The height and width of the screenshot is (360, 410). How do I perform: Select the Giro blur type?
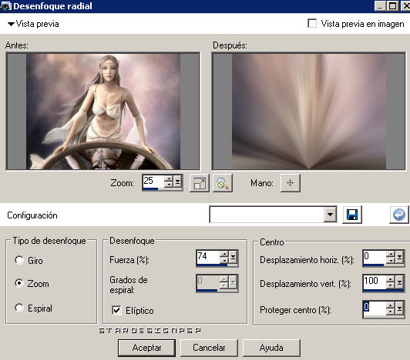[19, 260]
